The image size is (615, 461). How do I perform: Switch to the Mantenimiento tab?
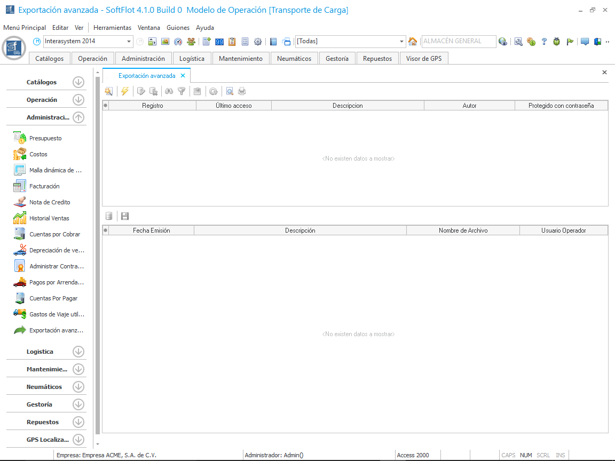pyautogui.click(x=241, y=59)
